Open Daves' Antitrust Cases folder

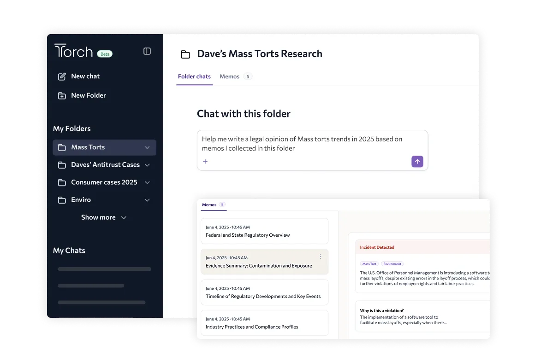pos(104,165)
